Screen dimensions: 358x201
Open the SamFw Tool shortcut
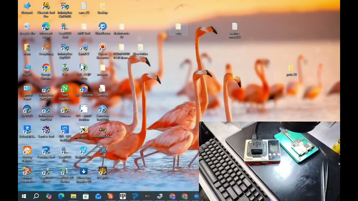pyautogui.click(x=46, y=132)
